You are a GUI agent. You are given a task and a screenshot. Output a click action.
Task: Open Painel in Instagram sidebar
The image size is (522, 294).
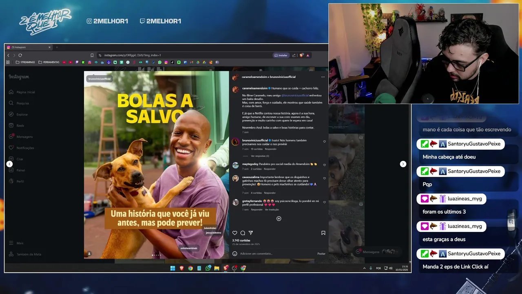[x=17, y=170]
